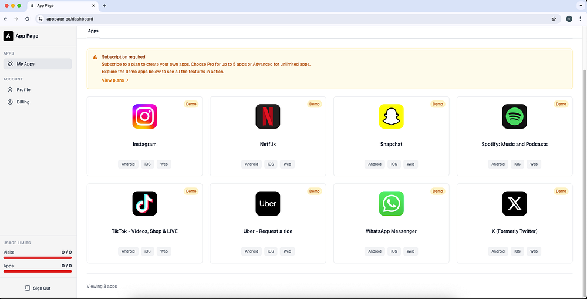Image resolution: width=587 pixels, height=299 pixels.
Task: Open Chrome three-dot menu
Action: point(580,19)
